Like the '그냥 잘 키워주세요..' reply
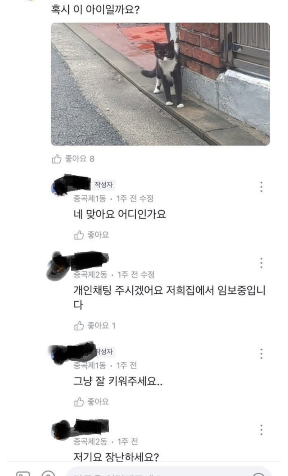 [x=91, y=402]
